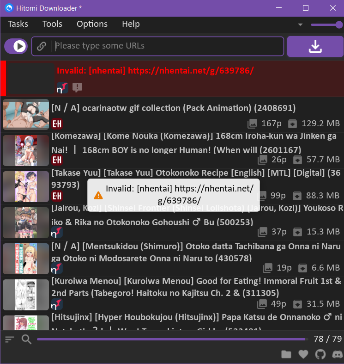Click the '99p' page count
The height and width of the screenshot is (364, 344).
(x=278, y=196)
